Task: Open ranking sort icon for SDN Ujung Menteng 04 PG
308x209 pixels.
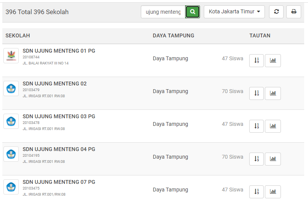Action: pyautogui.click(x=256, y=159)
